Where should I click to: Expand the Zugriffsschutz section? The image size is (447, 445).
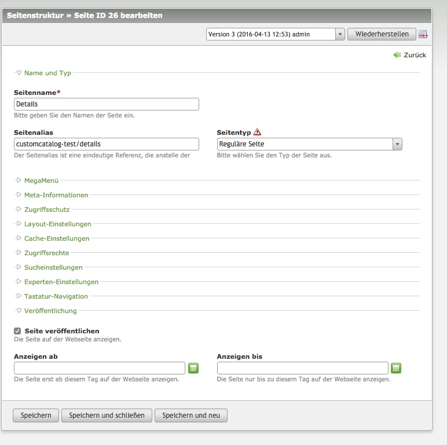coord(46,209)
